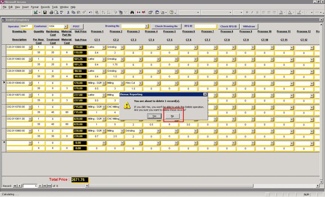325x197 pixels.
Task: Toggle Italic formatting in the toolbar
Action: point(251,13)
